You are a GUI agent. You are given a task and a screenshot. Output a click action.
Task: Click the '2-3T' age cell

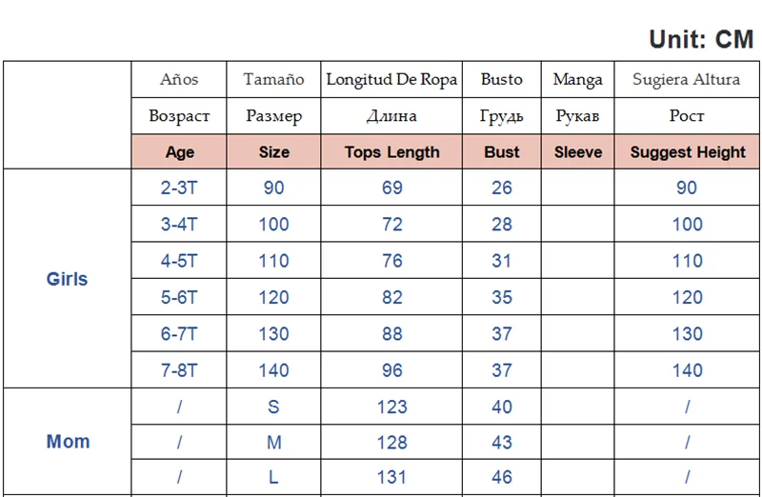tap(179, 188)
